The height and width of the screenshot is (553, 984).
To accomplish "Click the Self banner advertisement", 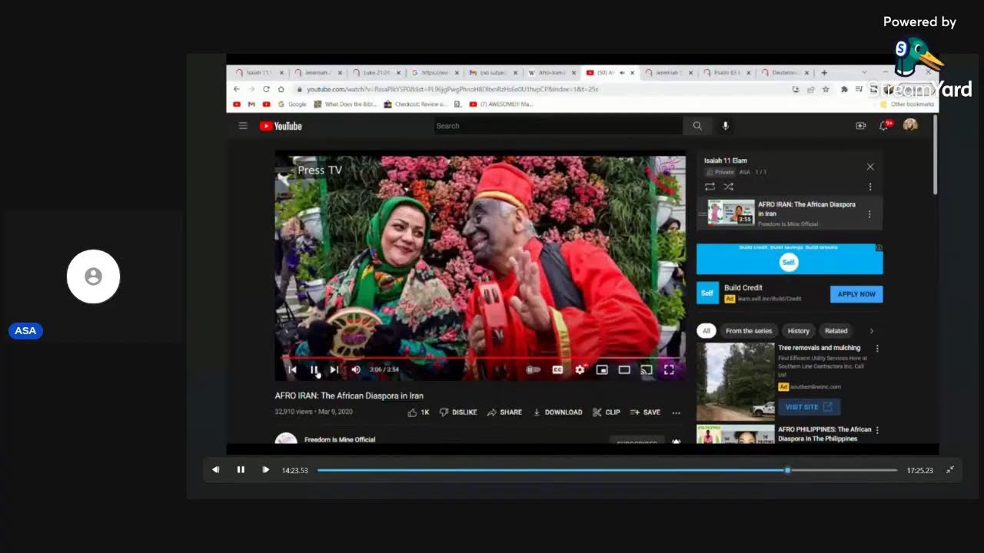I will [790, 260].
